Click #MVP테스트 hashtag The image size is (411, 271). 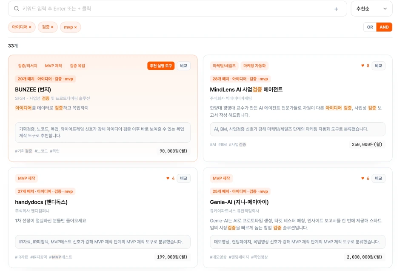click(x=60, y=257)
